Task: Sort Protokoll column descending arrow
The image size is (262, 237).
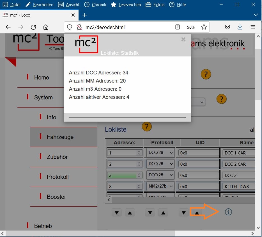Action: tap(150, 213)
